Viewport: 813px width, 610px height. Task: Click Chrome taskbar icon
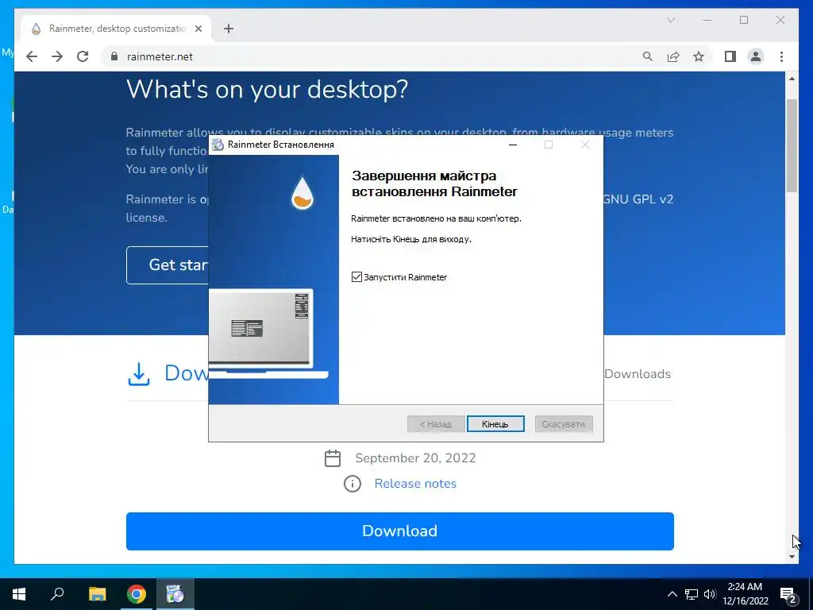click(x=137, y=594)
